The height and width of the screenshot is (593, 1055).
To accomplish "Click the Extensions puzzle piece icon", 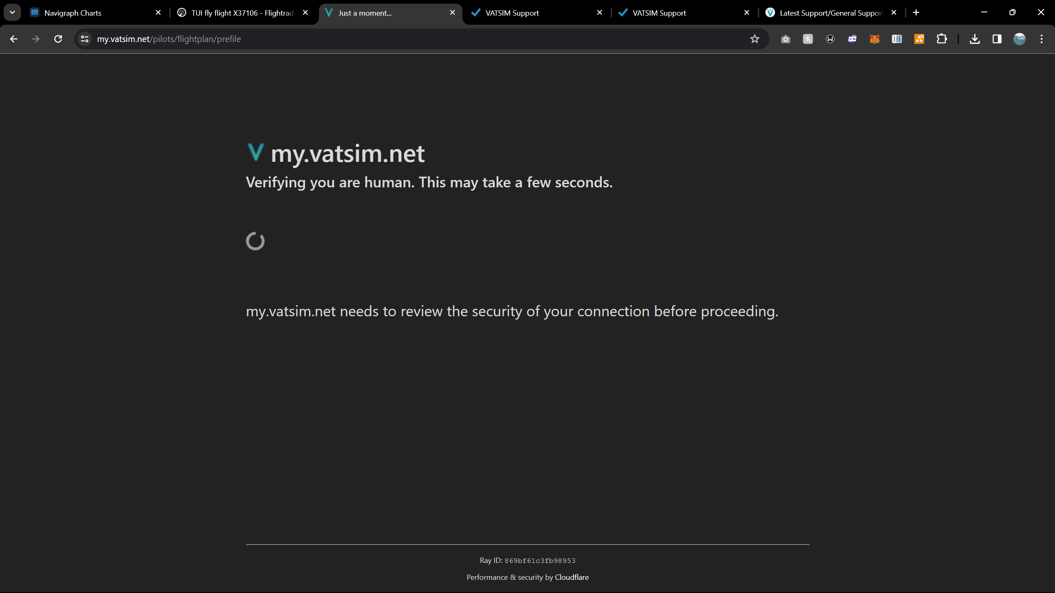I will click(x=942, y=39).
